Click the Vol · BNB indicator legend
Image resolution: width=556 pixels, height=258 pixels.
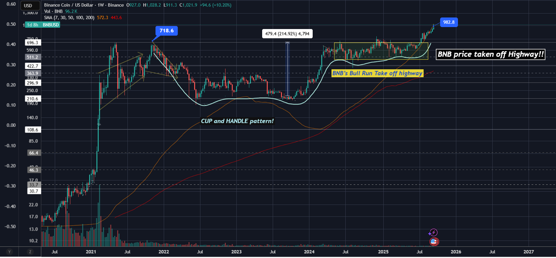pyautogui.click(x=53, y=11)
